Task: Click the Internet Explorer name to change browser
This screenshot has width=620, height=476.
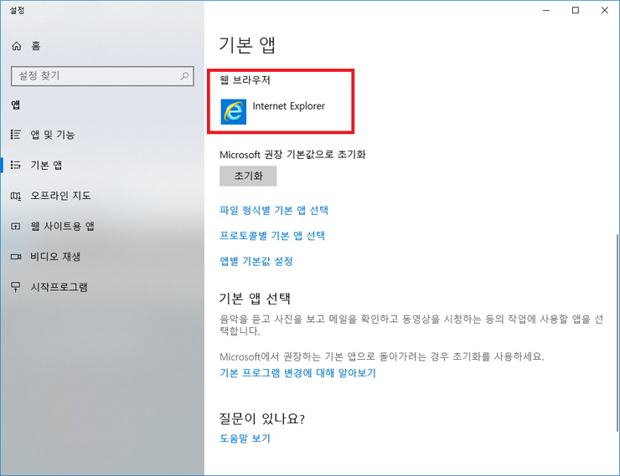Action: 288,106
